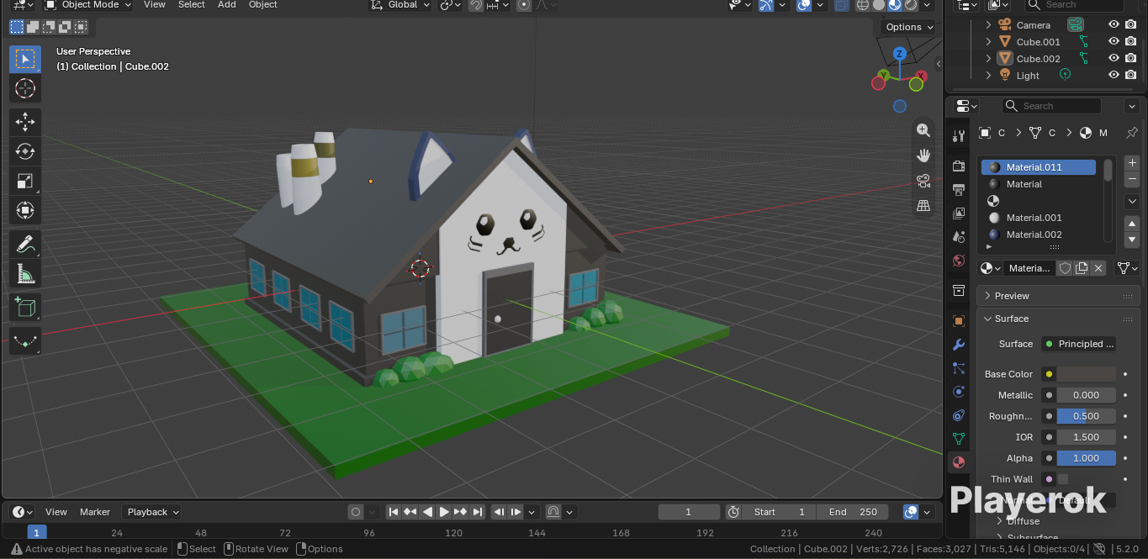Viewport: 1148px width, 559px height.
Task: Select the Select Box tool
Action: pos(25,59)
